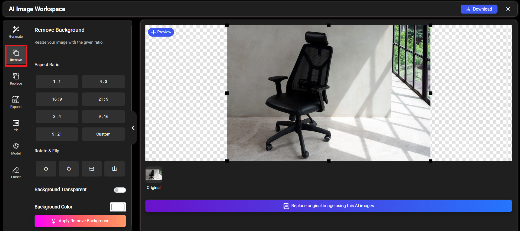Close the AI Image Workspace
Screen dimensions: 520x231
click(508, 9)
